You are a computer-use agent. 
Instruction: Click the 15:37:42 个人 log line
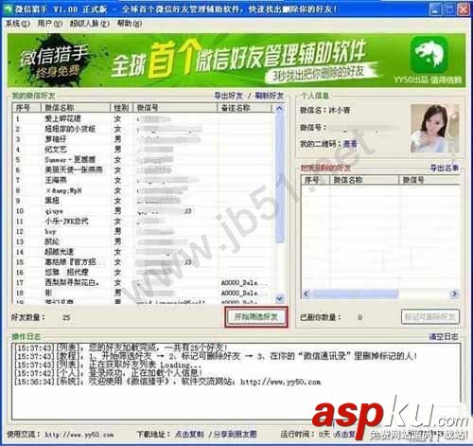click(x=109, y=373)
